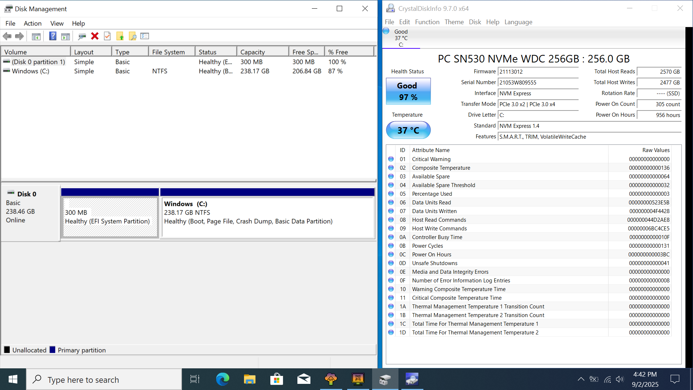The height and width of the screenshot is (390, 693).
Task: Click the red X Delete toolbar icon
Action: [95, 36]
